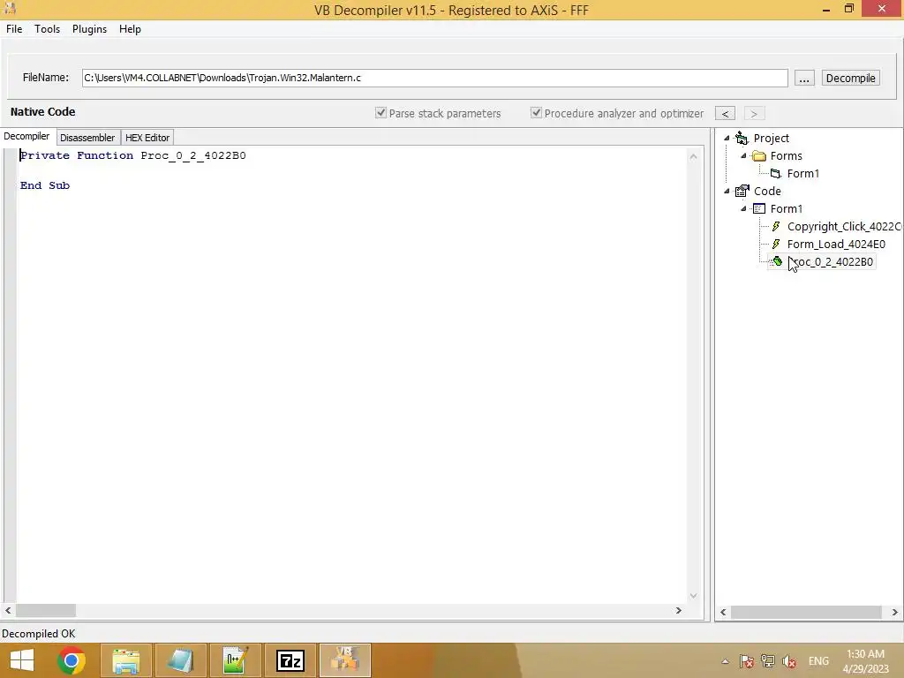Viewport: 904px width, 678px height.
Task: Click the Form1 code icon under Code
Action: (x=759, y=208)
